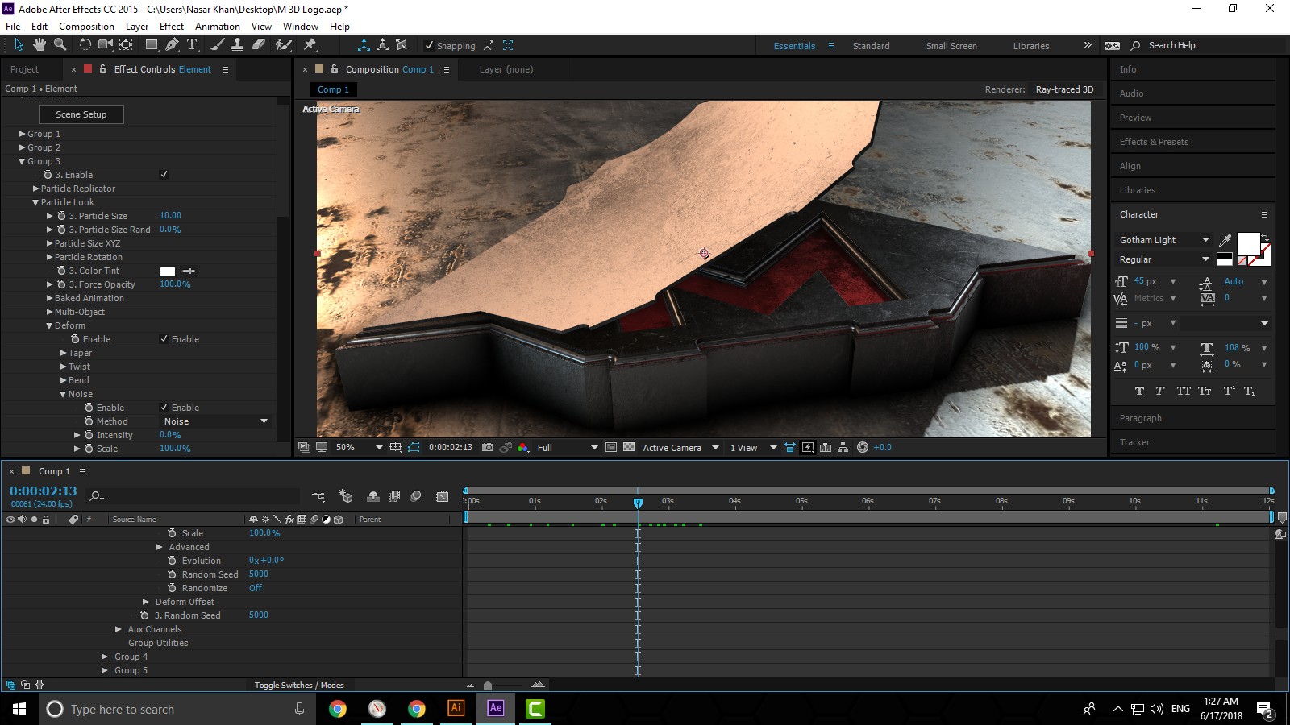Click the white Color Tint swatch

click(x=168, y=271)
